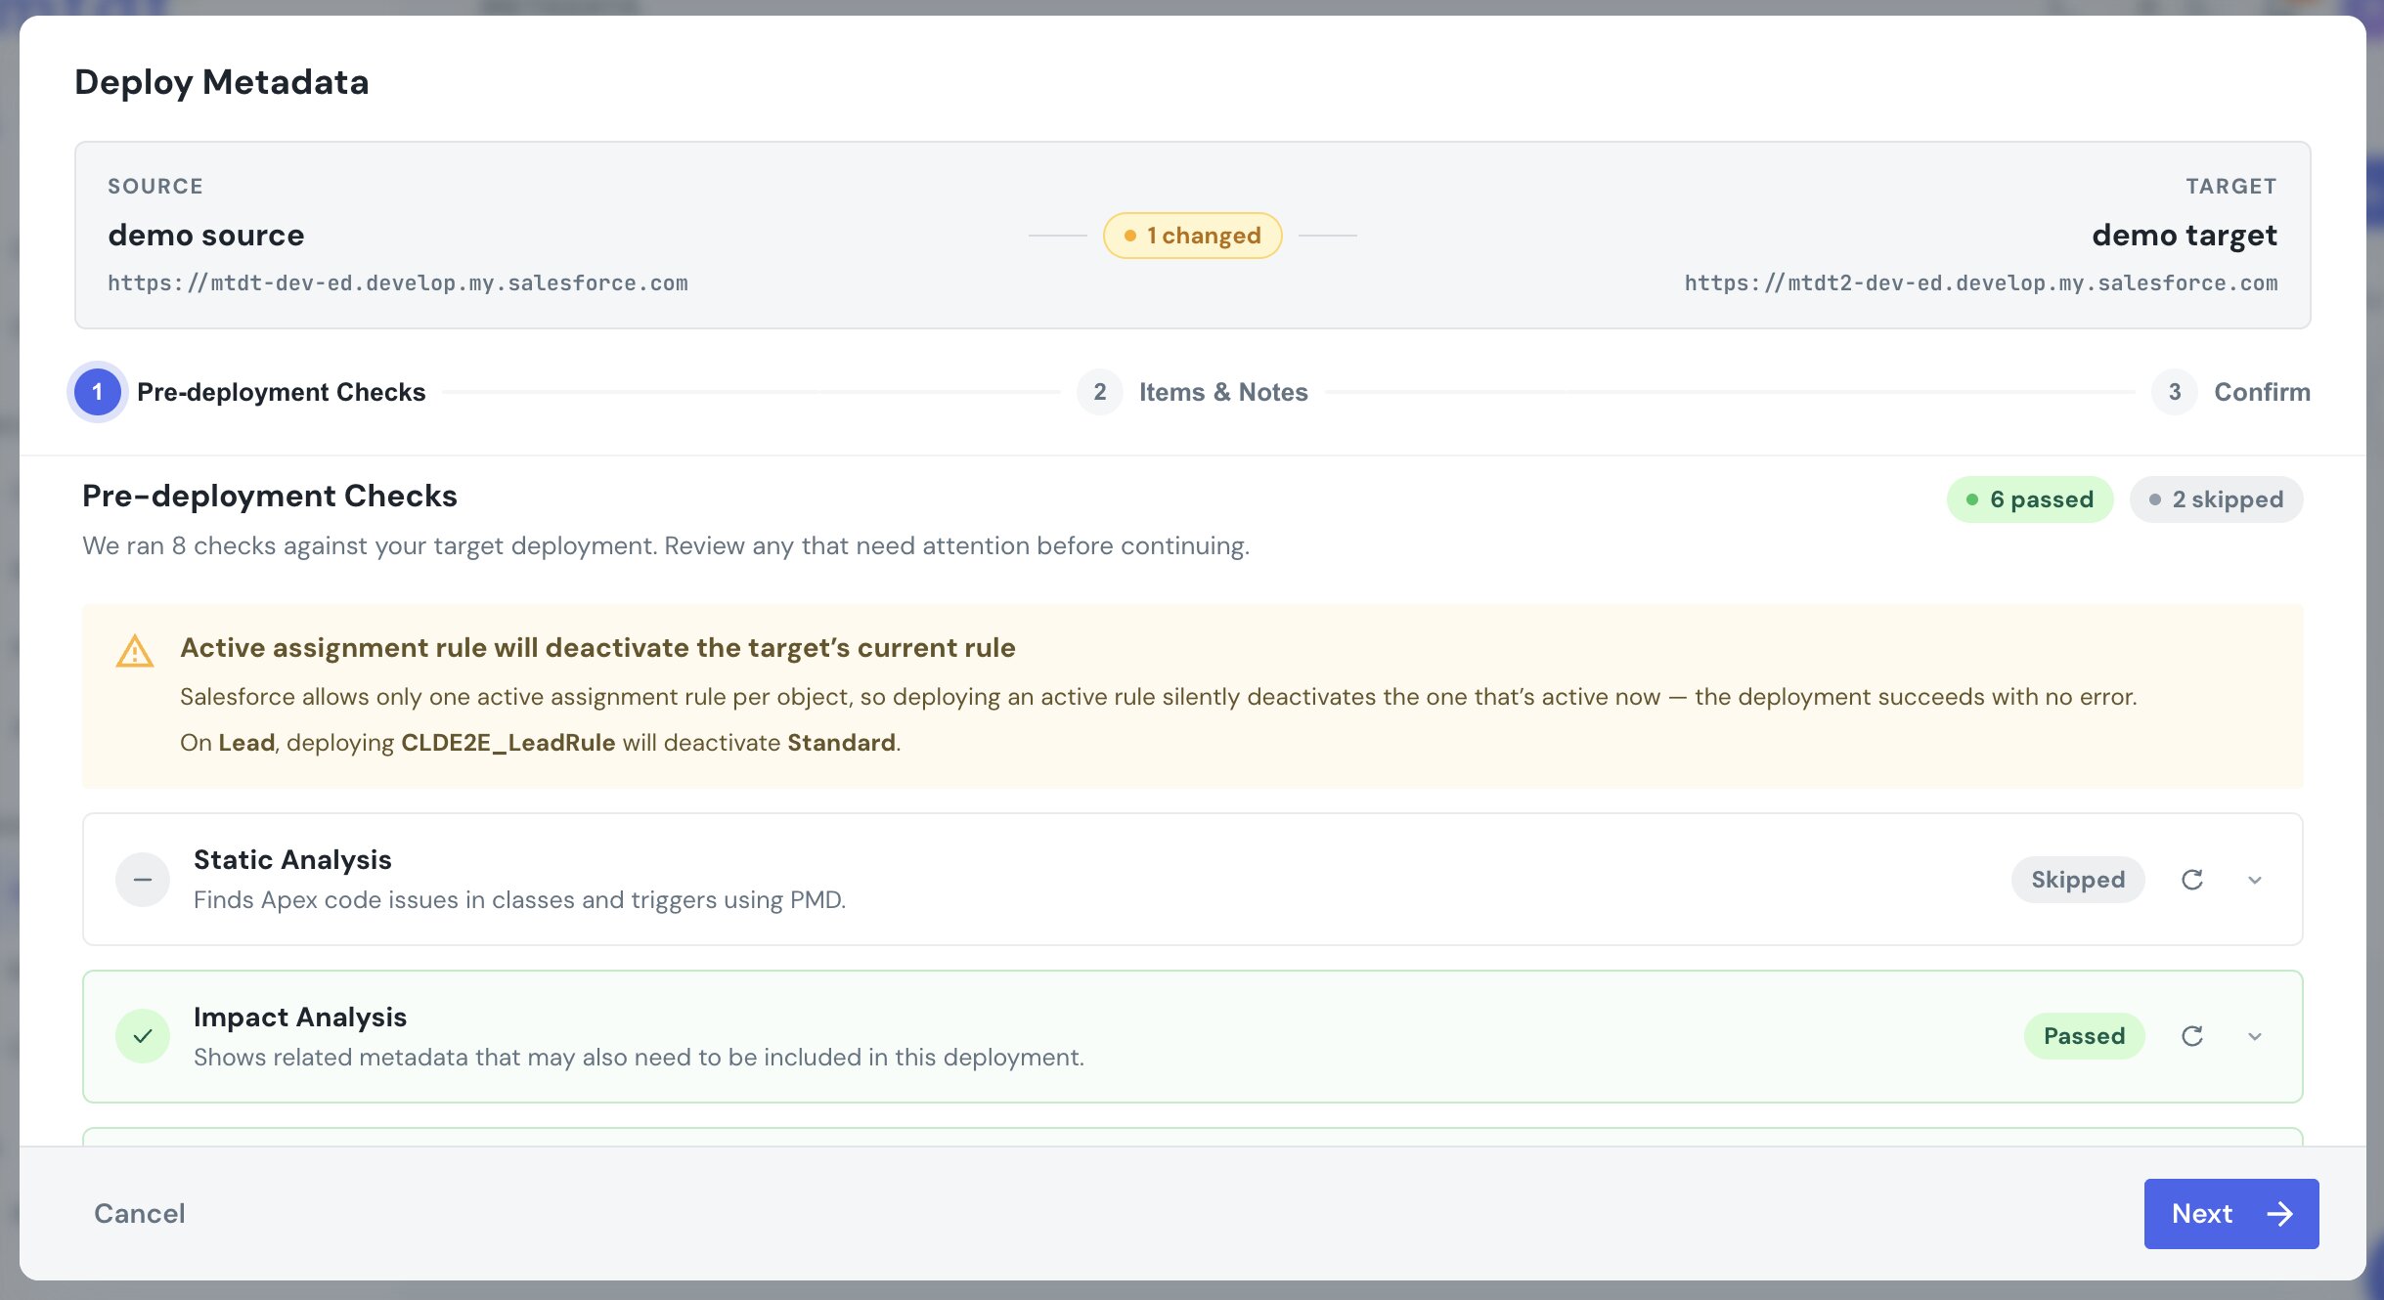2384x1300 pixels.
Task: Click the 2 skipped badge
Action: tap(2217, 499)
